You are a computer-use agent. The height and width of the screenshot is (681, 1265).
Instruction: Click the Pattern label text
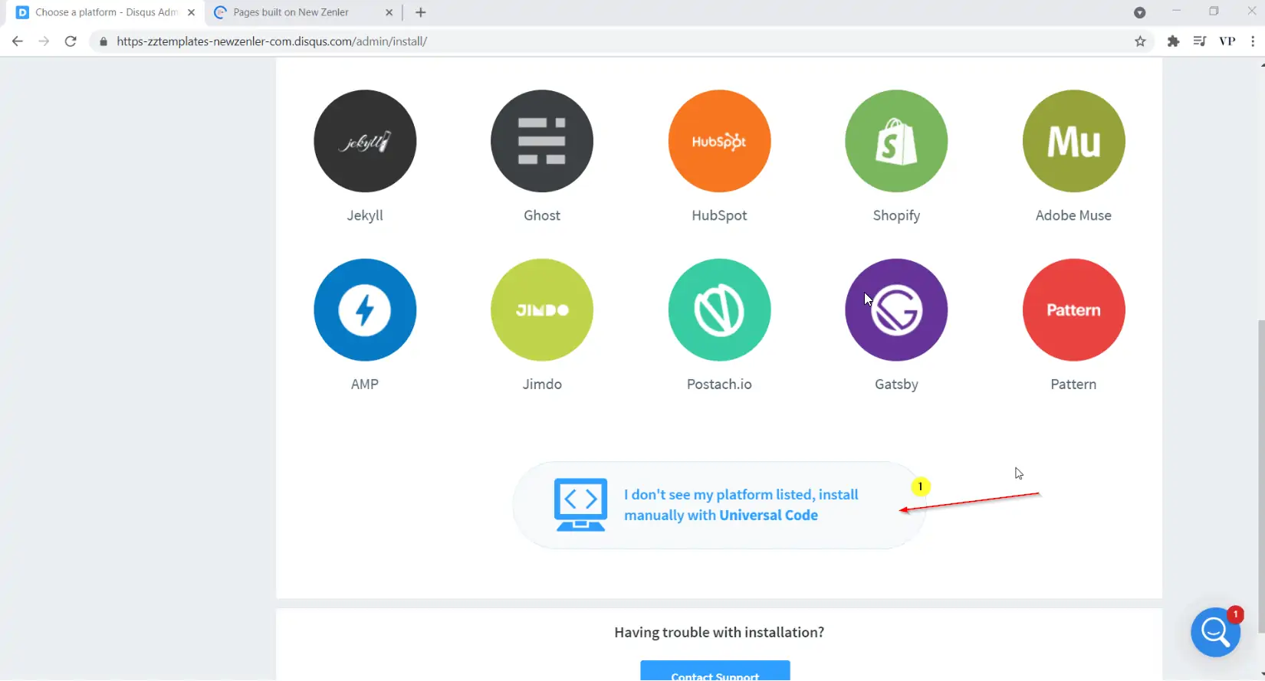[x=1073, y=384]
